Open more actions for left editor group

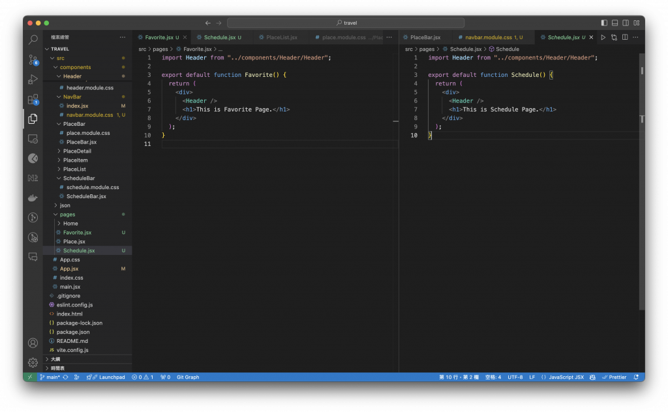pos(389,37)
